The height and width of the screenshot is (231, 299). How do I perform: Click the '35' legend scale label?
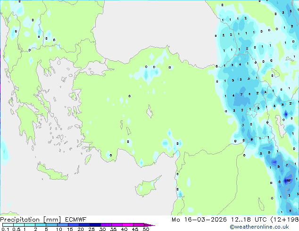coord(113,229)
